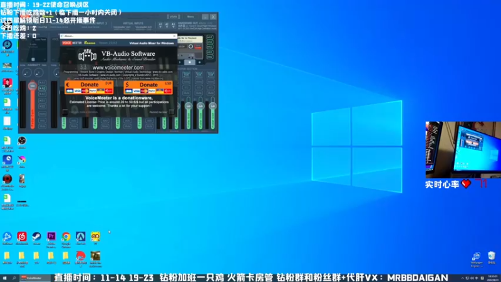Check the already made a donation box
The height and width of the screenshot is (282, 501).
[x=65, y=112]
